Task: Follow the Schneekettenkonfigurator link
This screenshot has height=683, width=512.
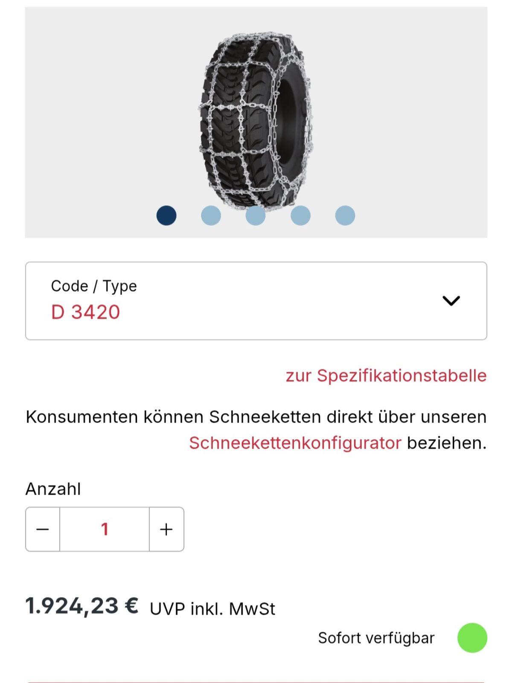Action: point(295,443)
